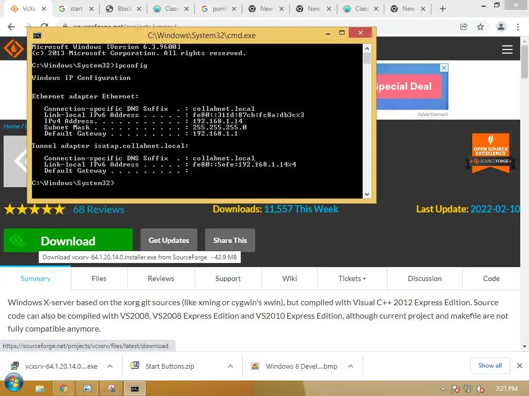Open the Discussion tab

point(425,278)
